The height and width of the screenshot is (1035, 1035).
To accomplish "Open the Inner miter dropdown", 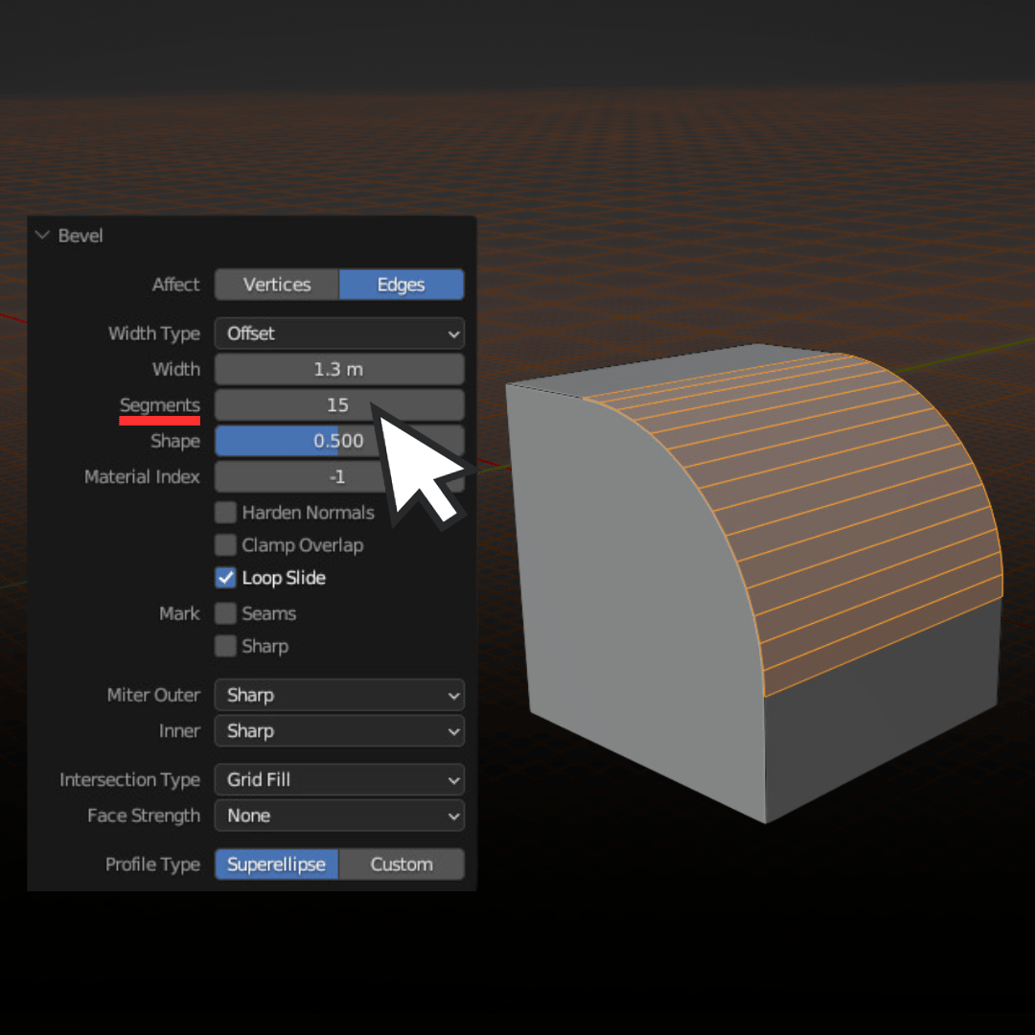I will [339, 730].
